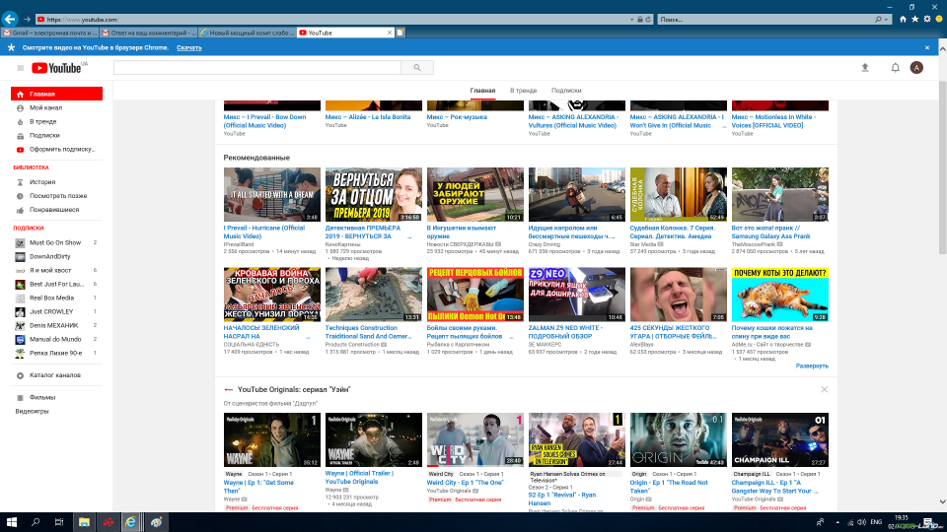Screen dimensions: 947x532
Task: Open Windows Start menu
Action: pos(12,522)
